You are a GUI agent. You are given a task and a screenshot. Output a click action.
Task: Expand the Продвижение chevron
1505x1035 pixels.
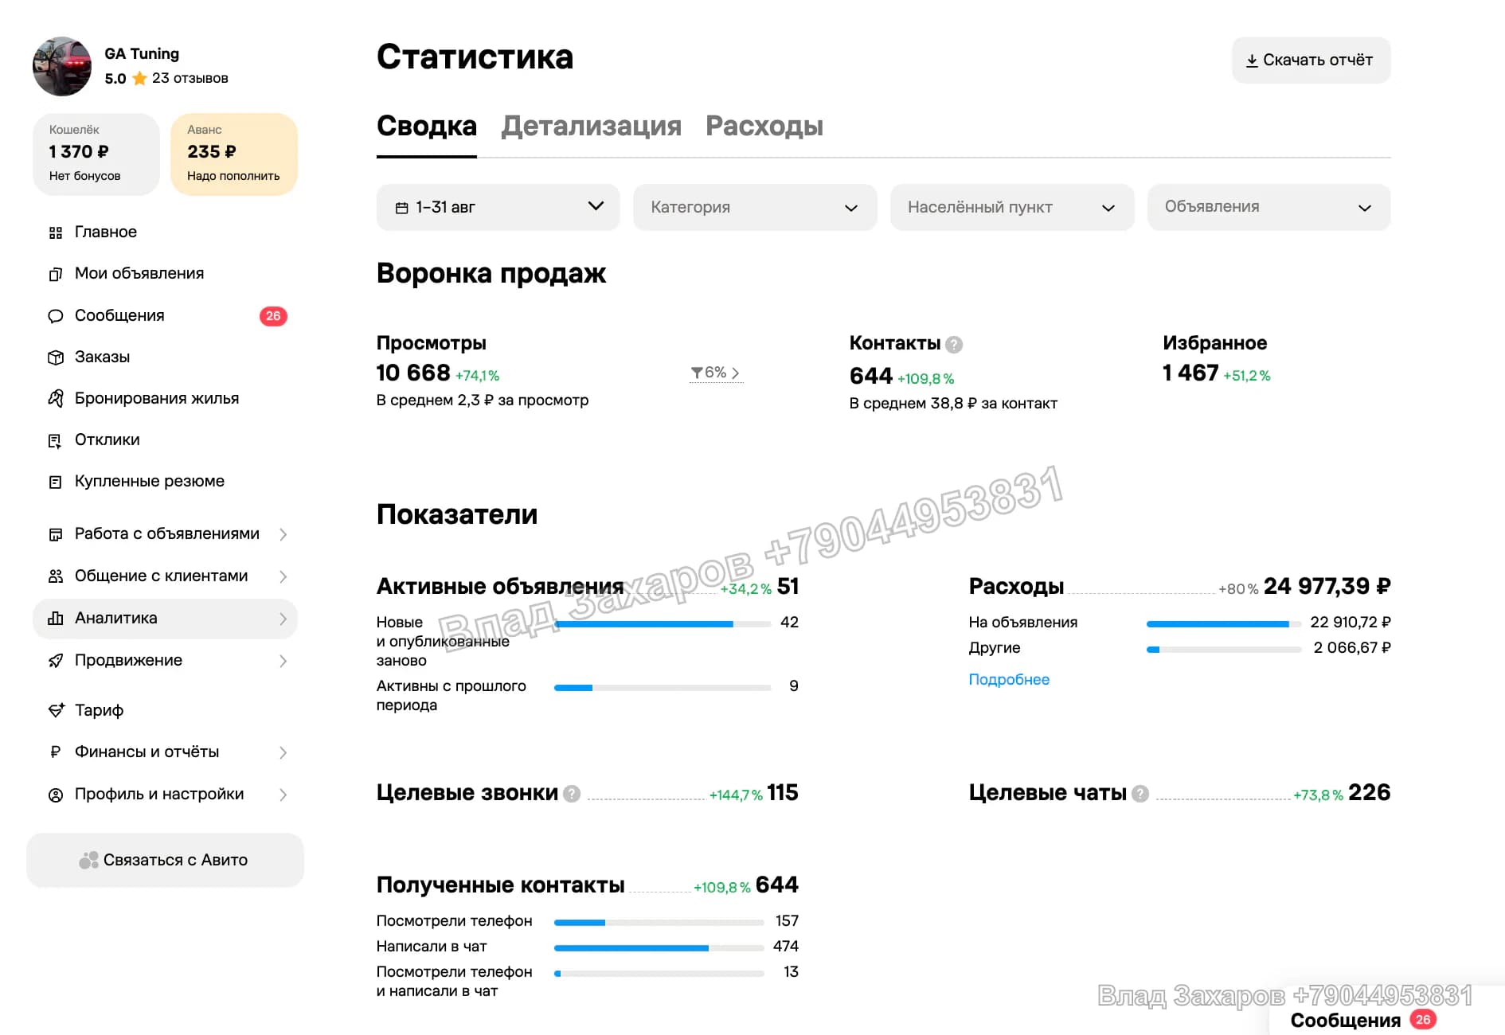click(283, 661)
